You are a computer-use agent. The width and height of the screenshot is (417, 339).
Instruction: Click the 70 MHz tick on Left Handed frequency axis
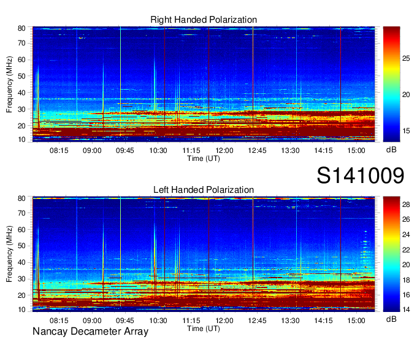(21, 213)
